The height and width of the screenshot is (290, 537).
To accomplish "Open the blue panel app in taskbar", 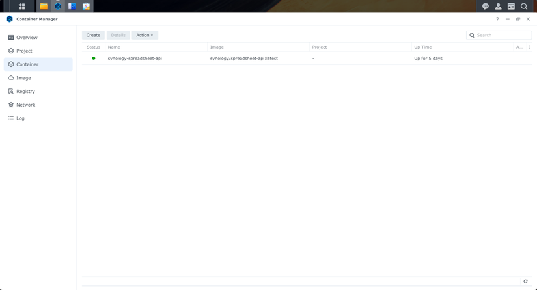I will (x=72, y=6).
